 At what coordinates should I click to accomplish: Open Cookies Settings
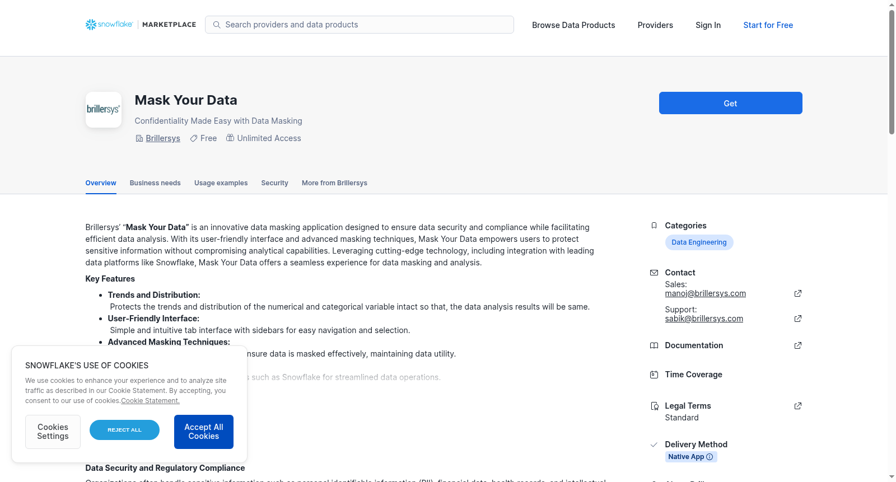tap(53, 432)
